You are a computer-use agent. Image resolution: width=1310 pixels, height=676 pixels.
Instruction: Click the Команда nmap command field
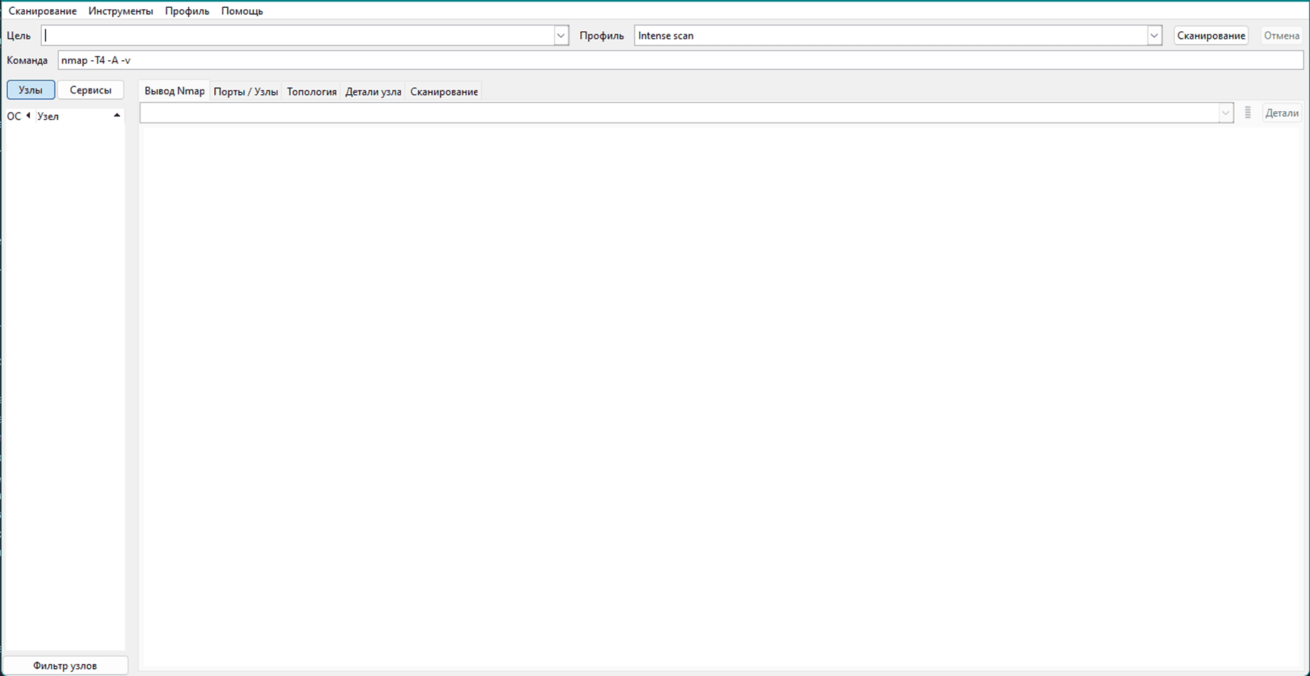coord(680,60)
